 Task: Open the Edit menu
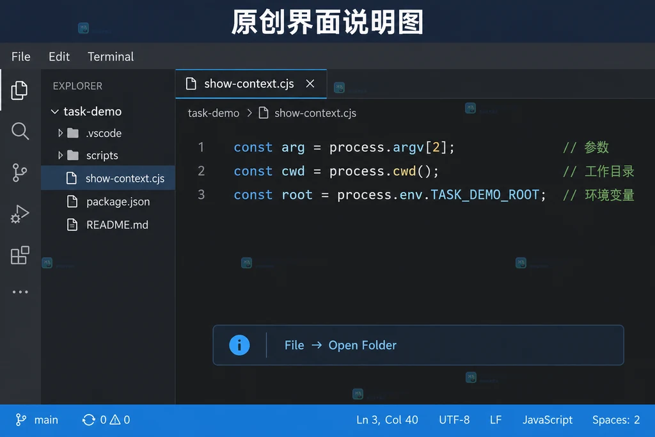(59, 56)
